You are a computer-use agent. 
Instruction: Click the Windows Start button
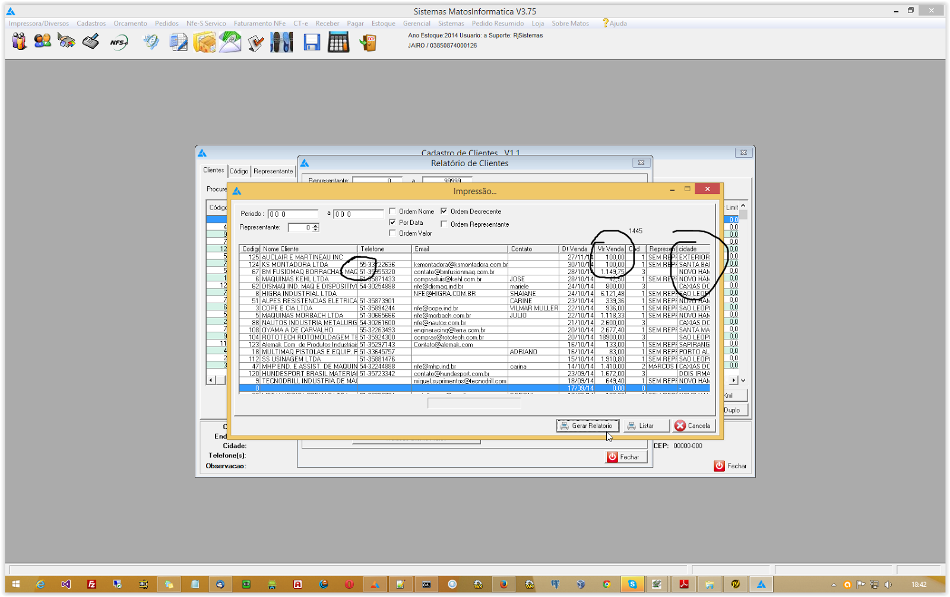[16, 585]
